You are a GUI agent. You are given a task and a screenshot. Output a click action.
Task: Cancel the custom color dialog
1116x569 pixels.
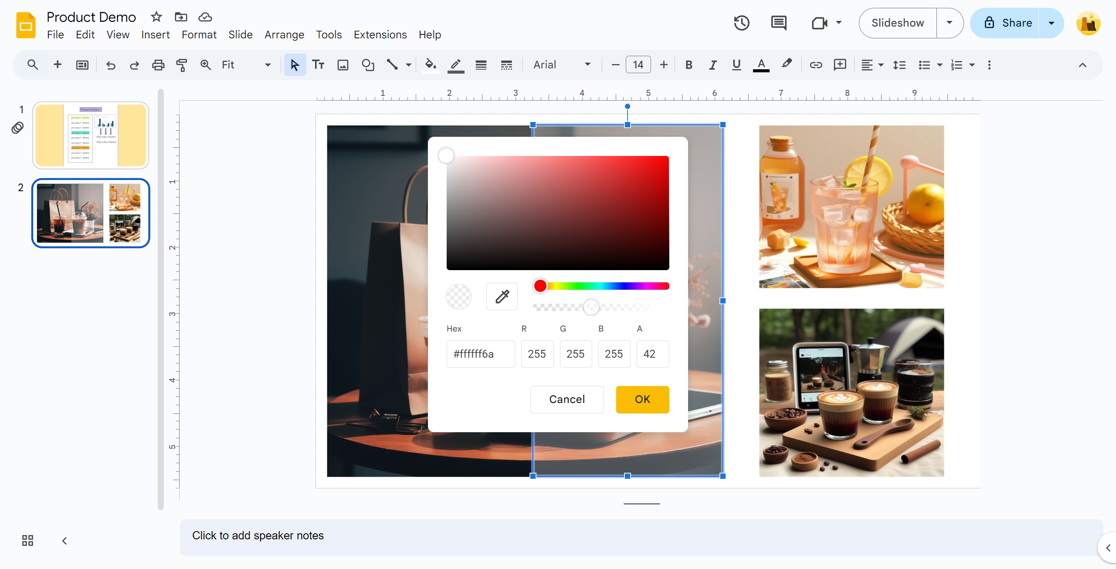(566, 400)
